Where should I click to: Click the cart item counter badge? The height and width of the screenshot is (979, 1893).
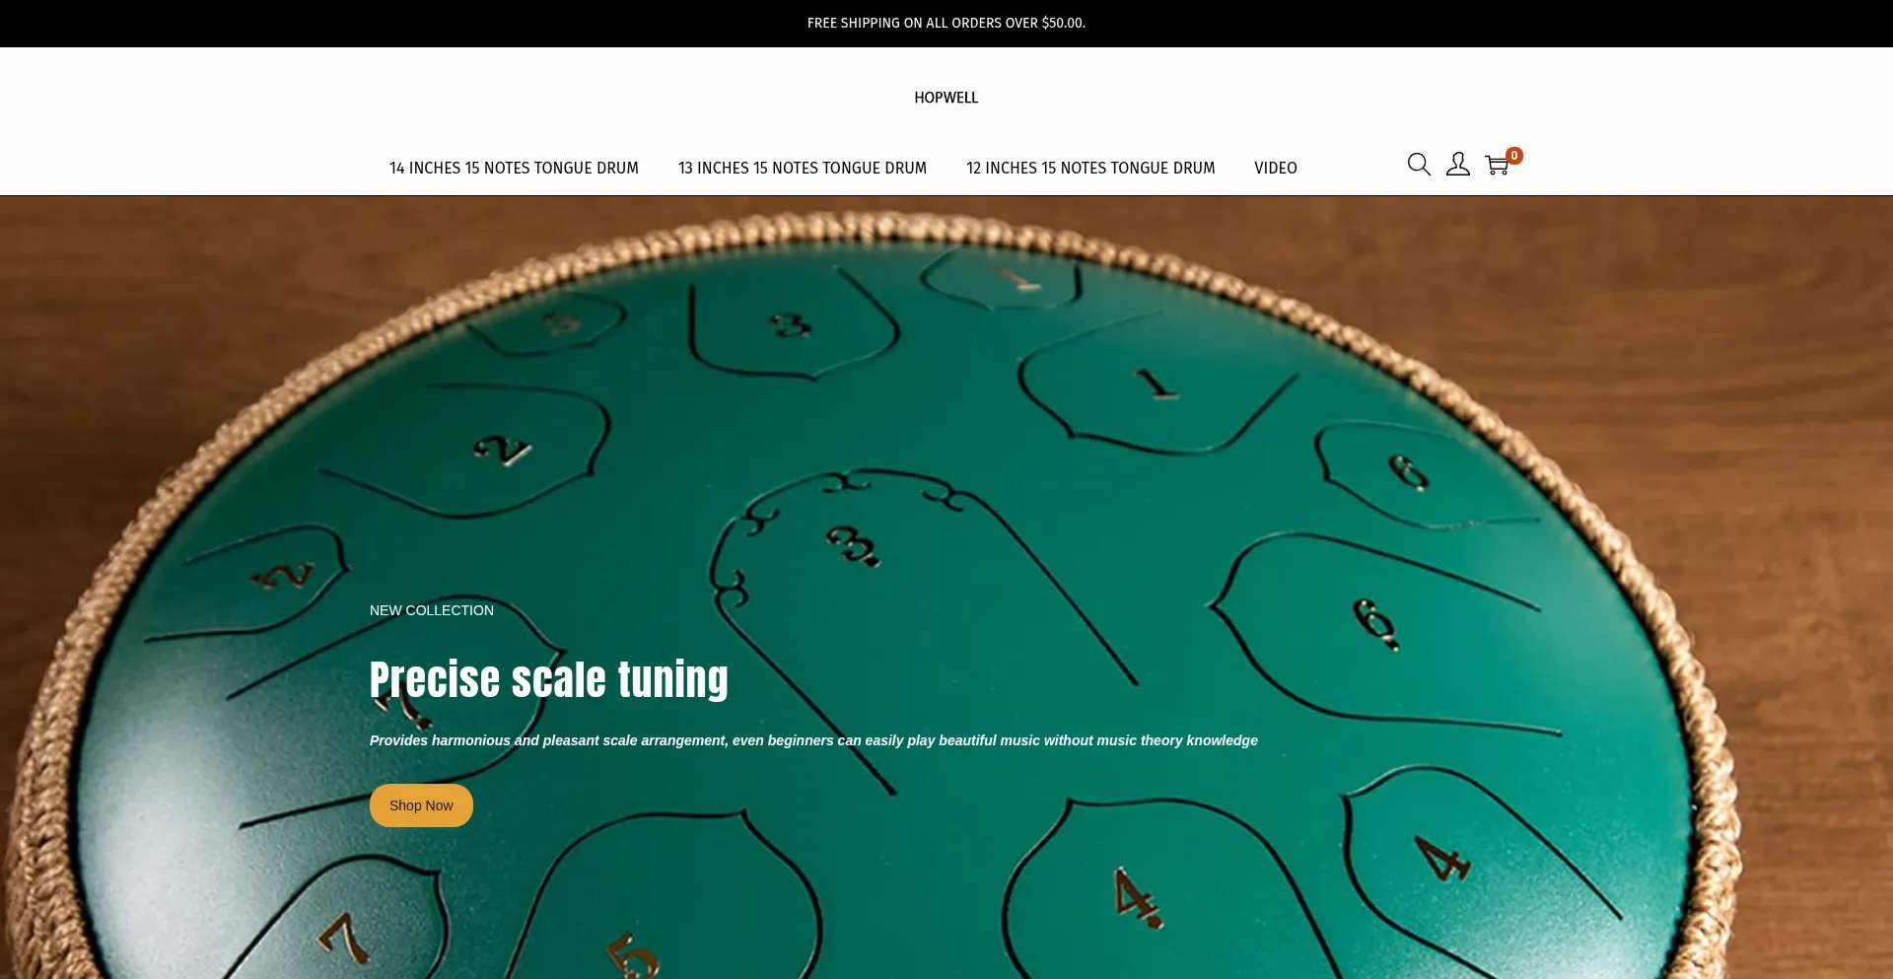[1514, 155]
